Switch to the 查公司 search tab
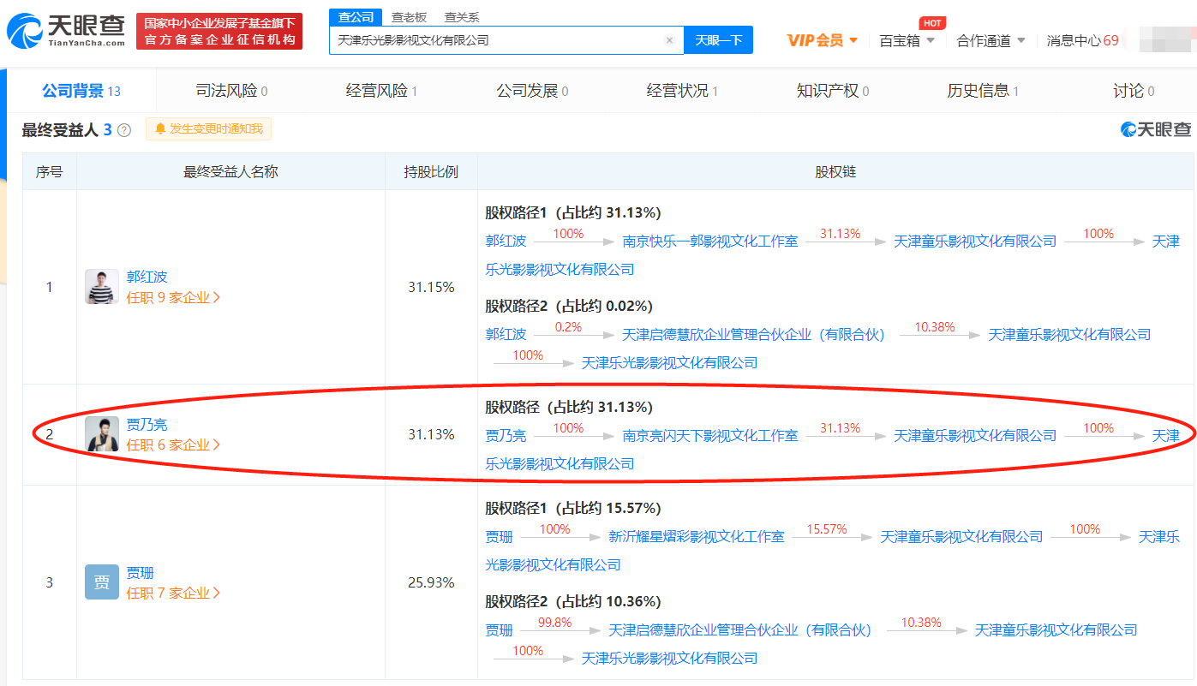 356,17
